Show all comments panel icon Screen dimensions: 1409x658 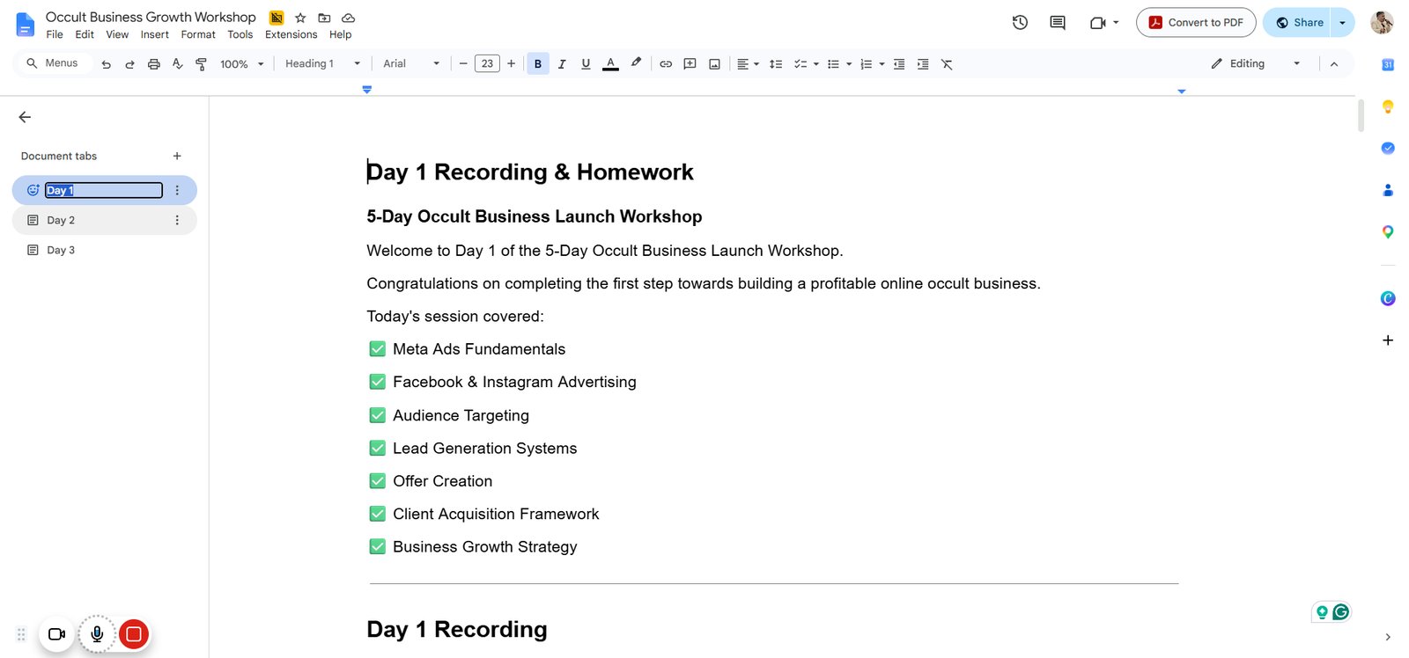(1058, 23)
